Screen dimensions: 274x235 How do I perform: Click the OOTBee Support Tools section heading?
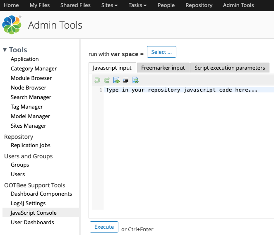[x=35, y=185]
